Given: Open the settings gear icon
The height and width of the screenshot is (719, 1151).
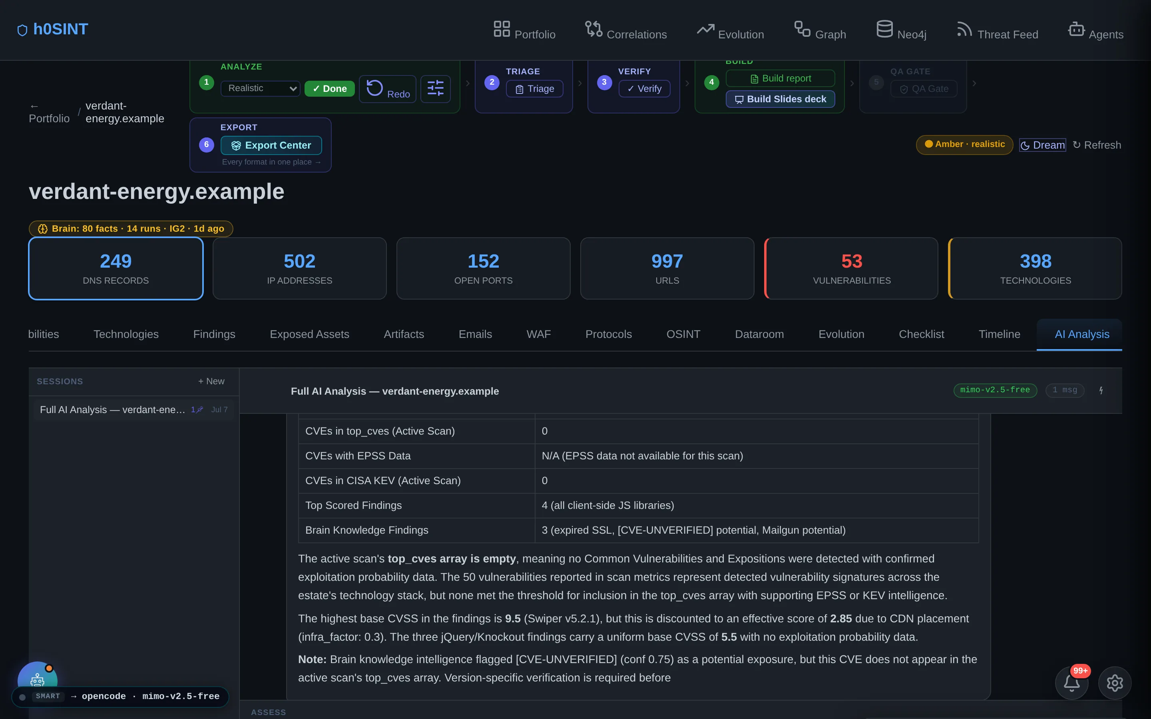Looking at the screenshot, I should point(1114,683).
